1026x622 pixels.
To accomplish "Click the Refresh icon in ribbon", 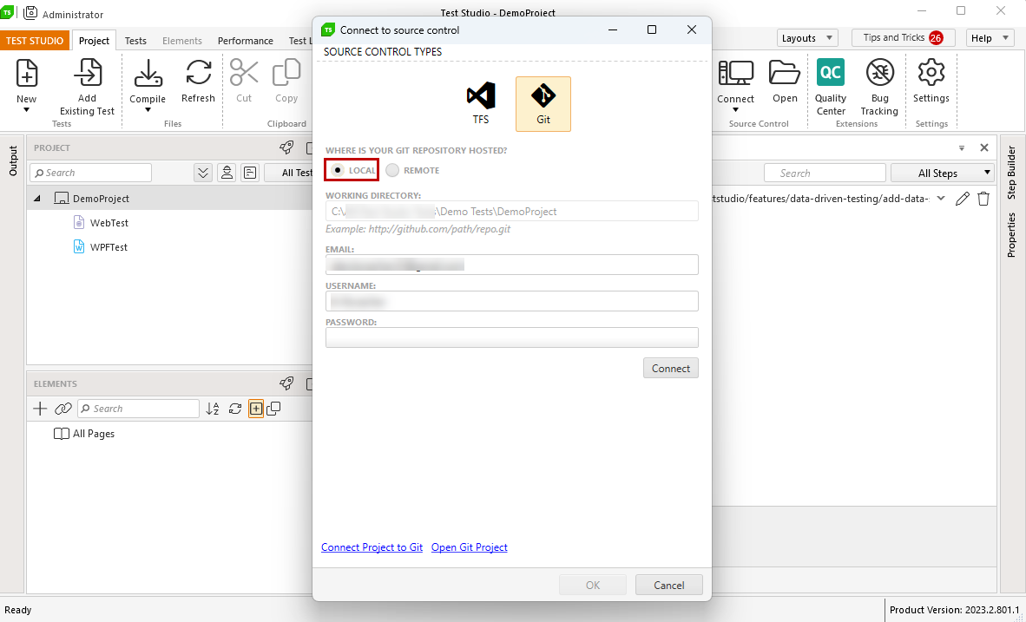I will [198, 73].
